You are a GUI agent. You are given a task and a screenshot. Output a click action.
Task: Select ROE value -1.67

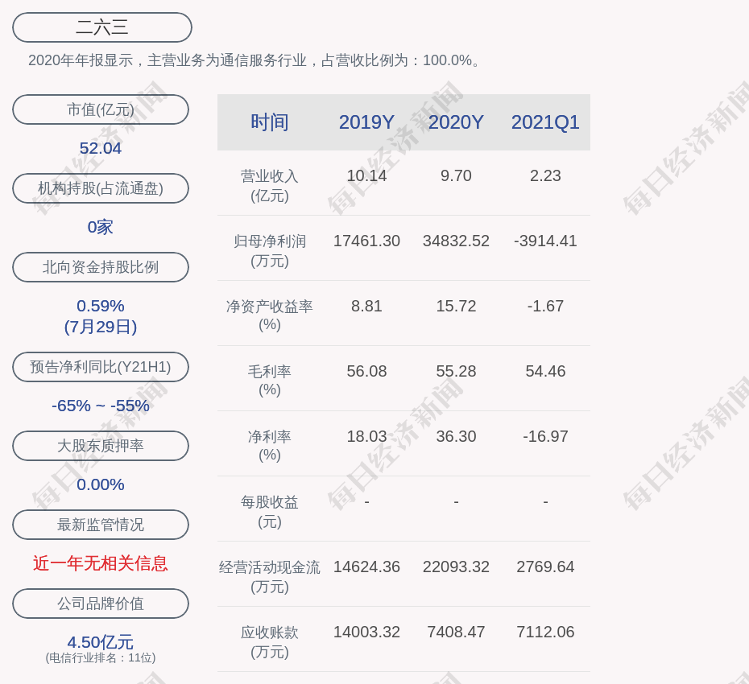[x=545, y=306]
